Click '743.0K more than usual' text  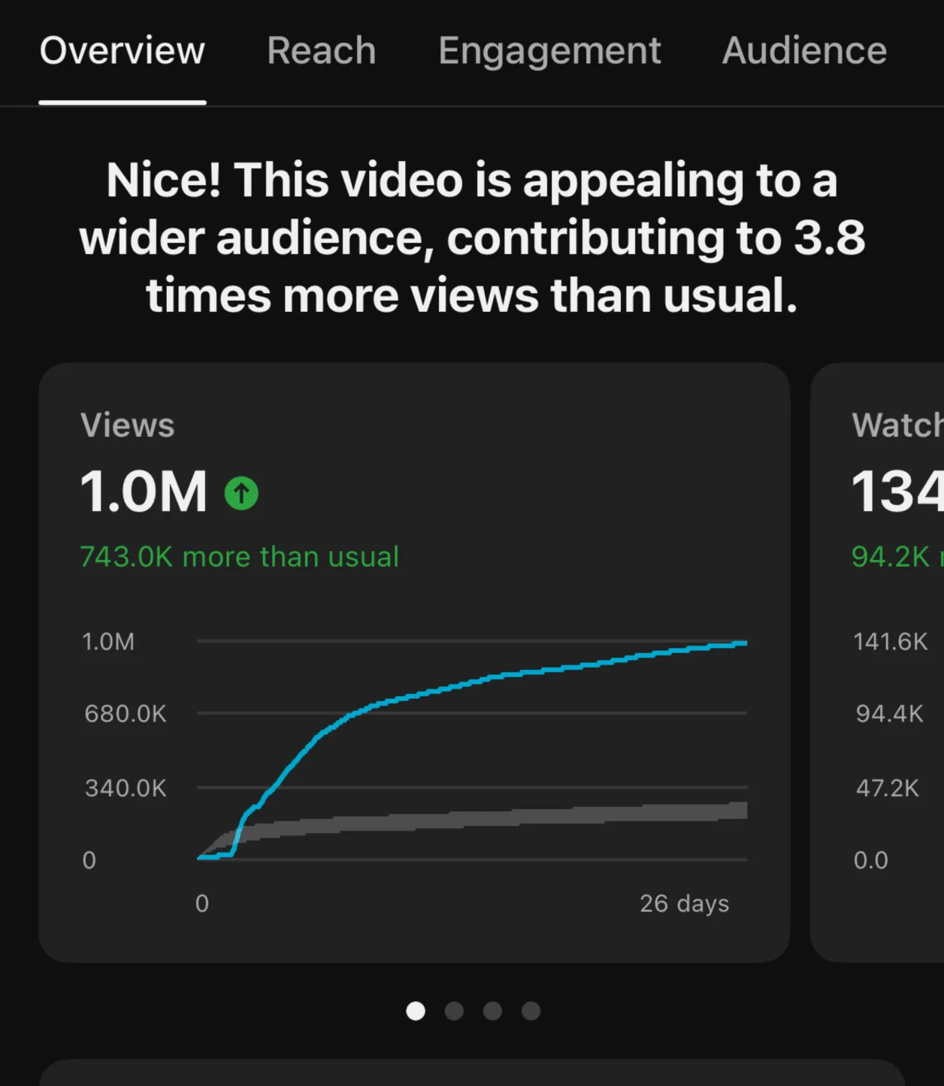tap(240, 557)
